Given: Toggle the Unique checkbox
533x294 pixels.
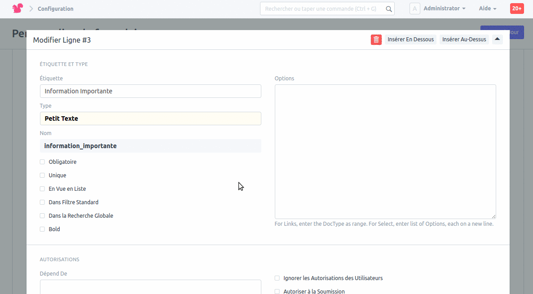Looking at the screenshot, I should click(42, 176).
